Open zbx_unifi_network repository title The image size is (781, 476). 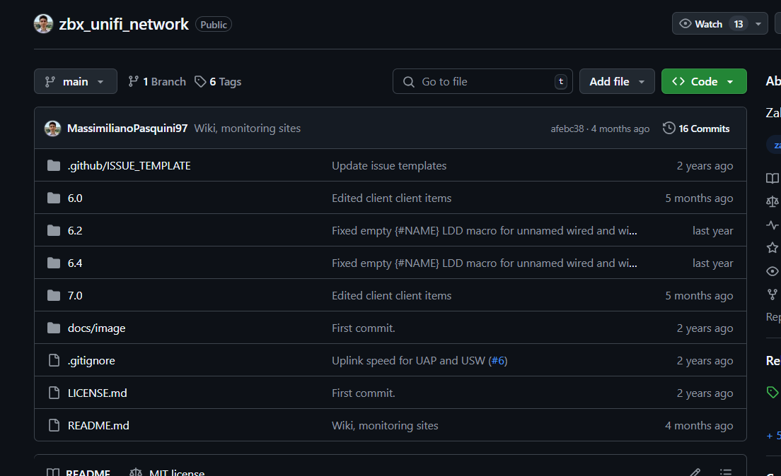coord(124,24)
